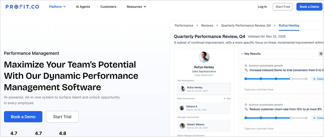This screenshot has height=137, width=324.
Task: Click the Book a Demo header button
Action: (x=309, y=6)
